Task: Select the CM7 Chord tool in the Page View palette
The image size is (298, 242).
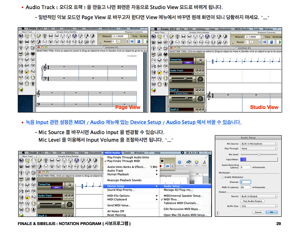Action: click(27, 66)
